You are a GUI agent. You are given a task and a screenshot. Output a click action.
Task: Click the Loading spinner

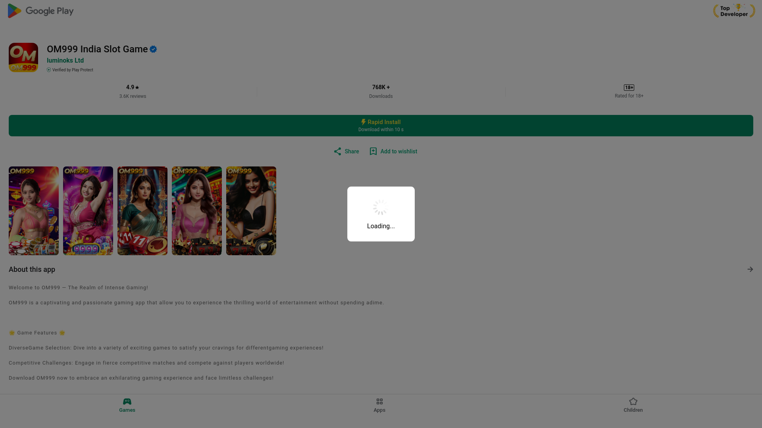381,207
